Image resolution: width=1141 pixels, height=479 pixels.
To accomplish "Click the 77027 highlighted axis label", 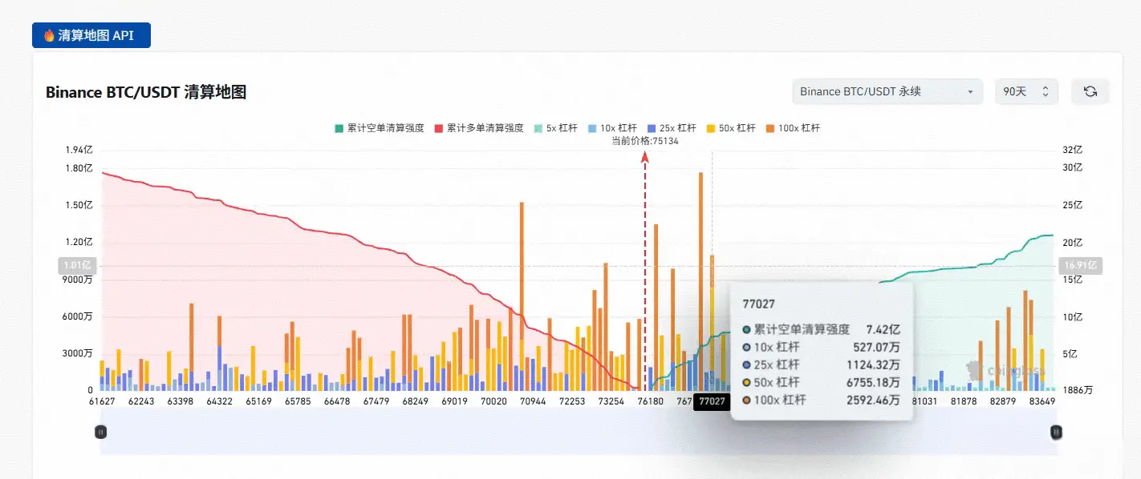I will 712,401.
